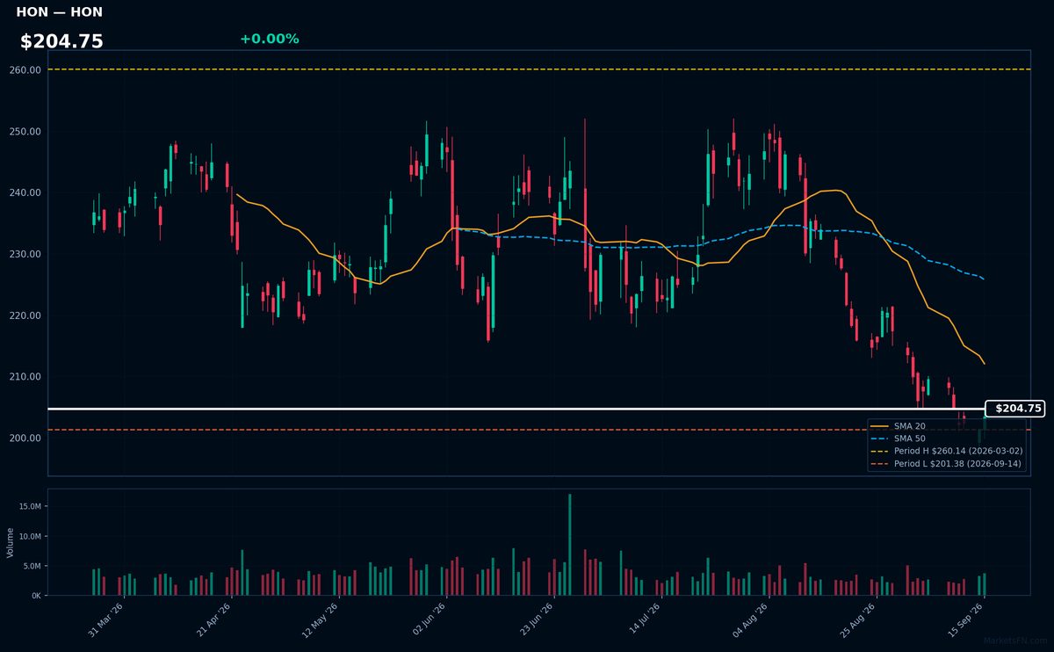Click the 10.0M volume axis label
This screenshot has width=1054, height=652.
(x=29, y=536)
